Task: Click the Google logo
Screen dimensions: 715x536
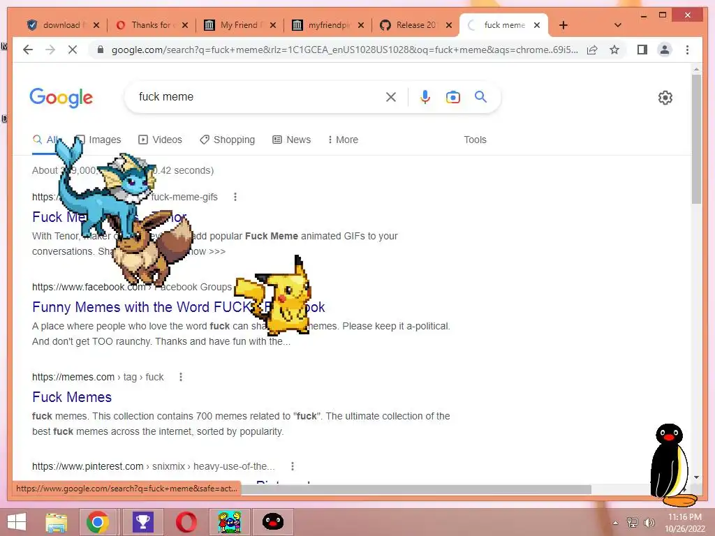Action: click(61, 98)
